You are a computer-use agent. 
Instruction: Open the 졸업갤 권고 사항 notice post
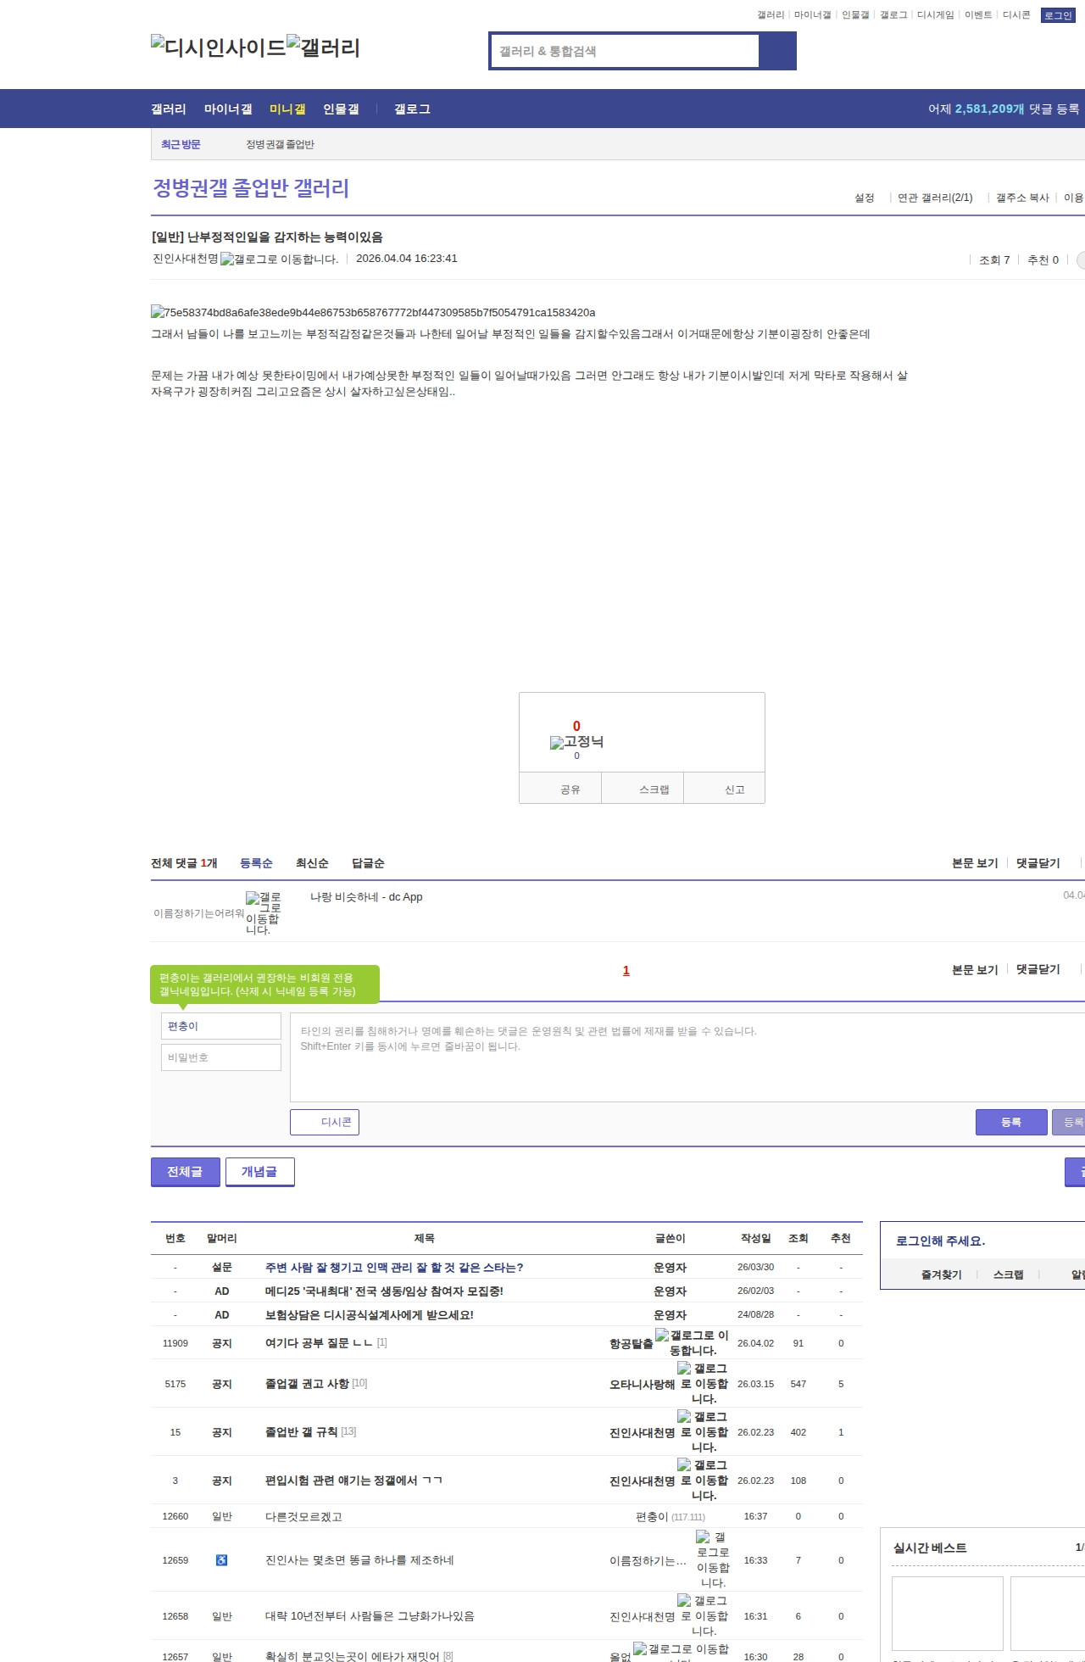point(307,1384)
